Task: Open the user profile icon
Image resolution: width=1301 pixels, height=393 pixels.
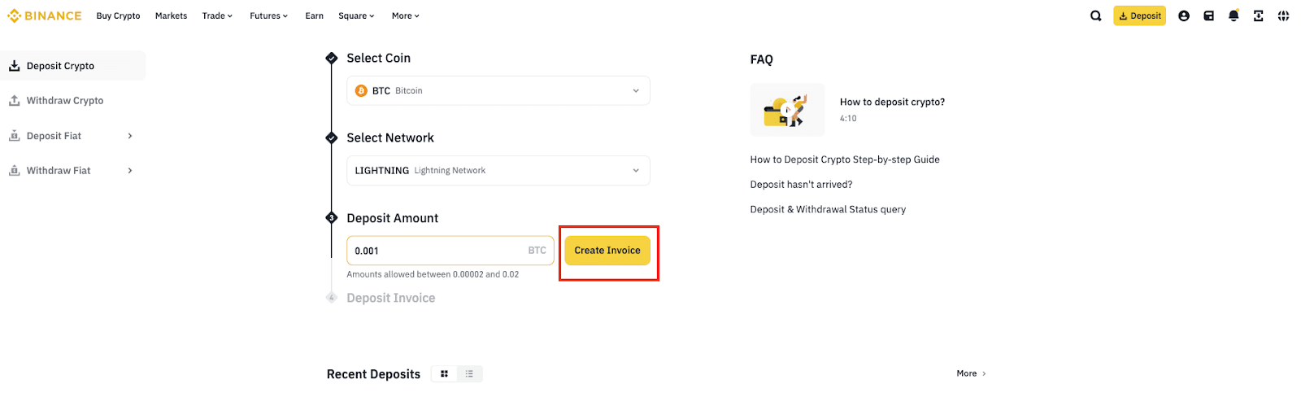Action: pyautogui.click(x=1184, y=15)
